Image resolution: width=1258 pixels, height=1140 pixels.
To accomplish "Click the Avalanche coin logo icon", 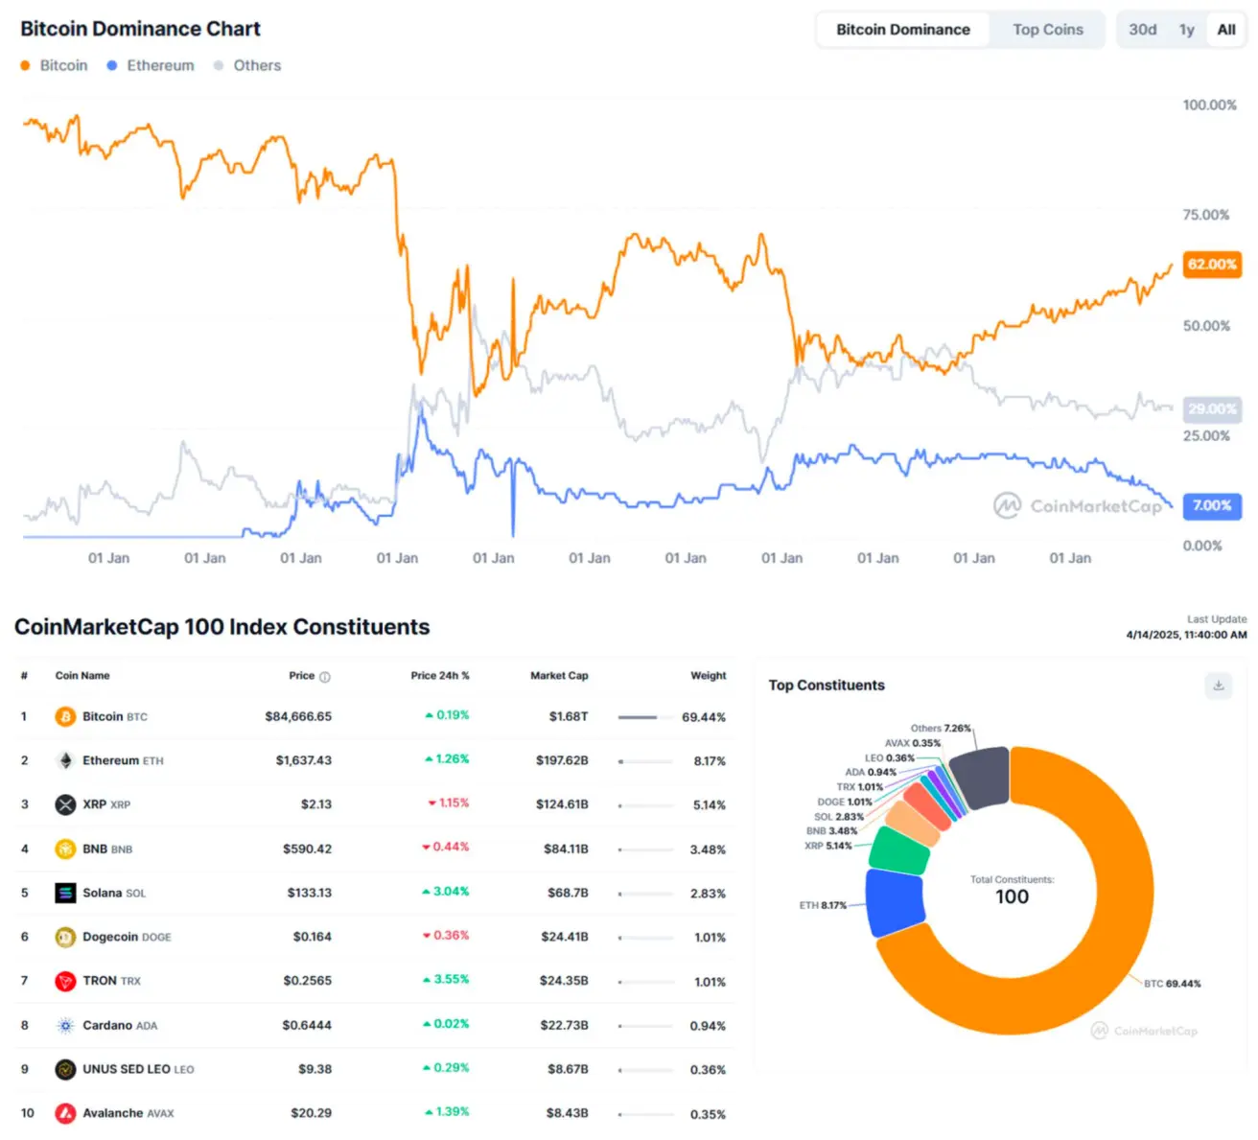I will point(65,1113).
